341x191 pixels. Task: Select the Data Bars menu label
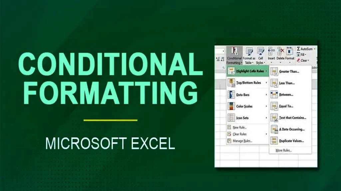tap(243, 94)
